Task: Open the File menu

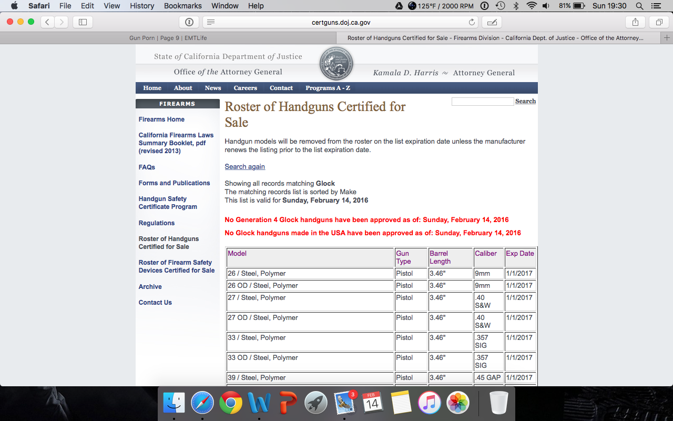Action: pyautogui.click(x=65, y=6)
